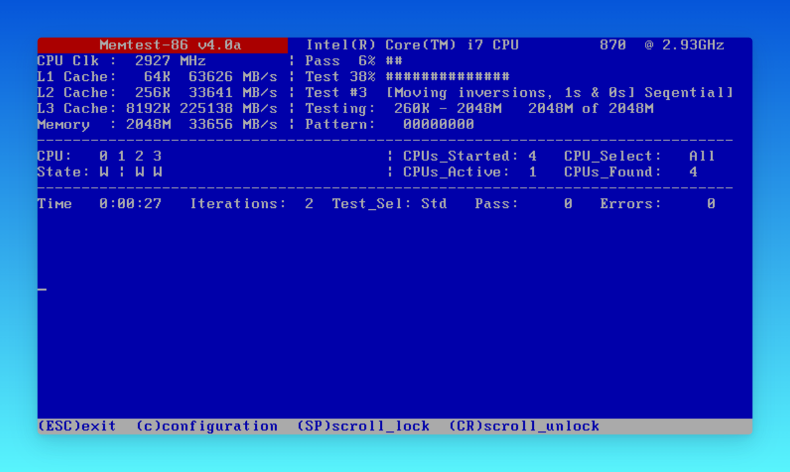Click the Test #3 label
The height and width of the screenshot is (472, 790).
(x=336, y=93)
